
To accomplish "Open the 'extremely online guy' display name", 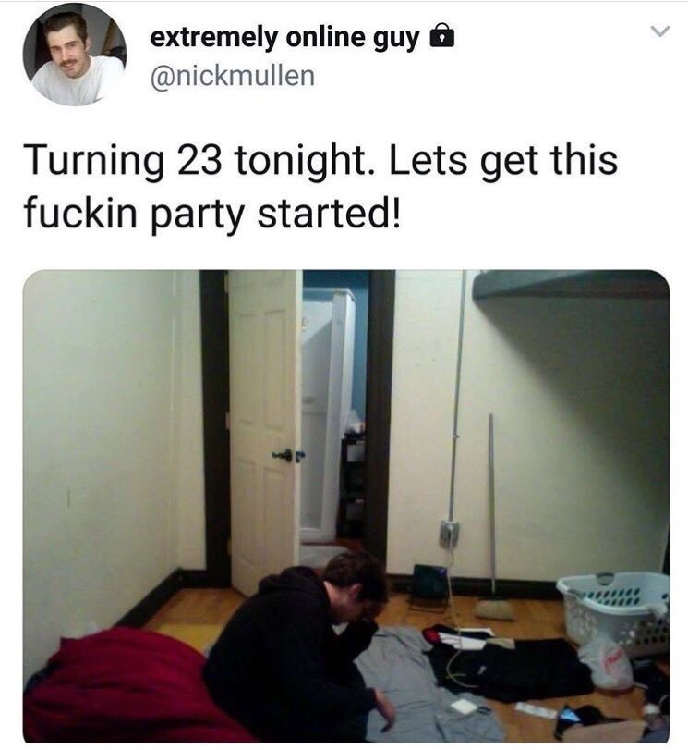I will tap(284, 38).
